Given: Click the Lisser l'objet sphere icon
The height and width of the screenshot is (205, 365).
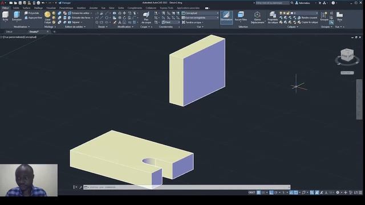Looking at the screenshot, I should (x=47, y=15).
